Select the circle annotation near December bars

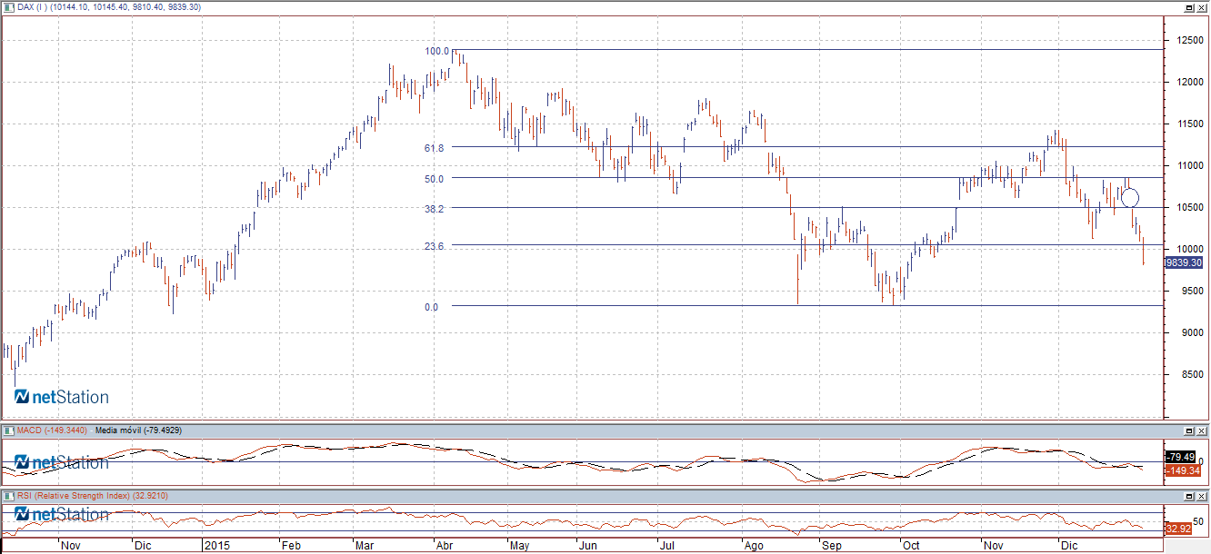click(1130, 197)
